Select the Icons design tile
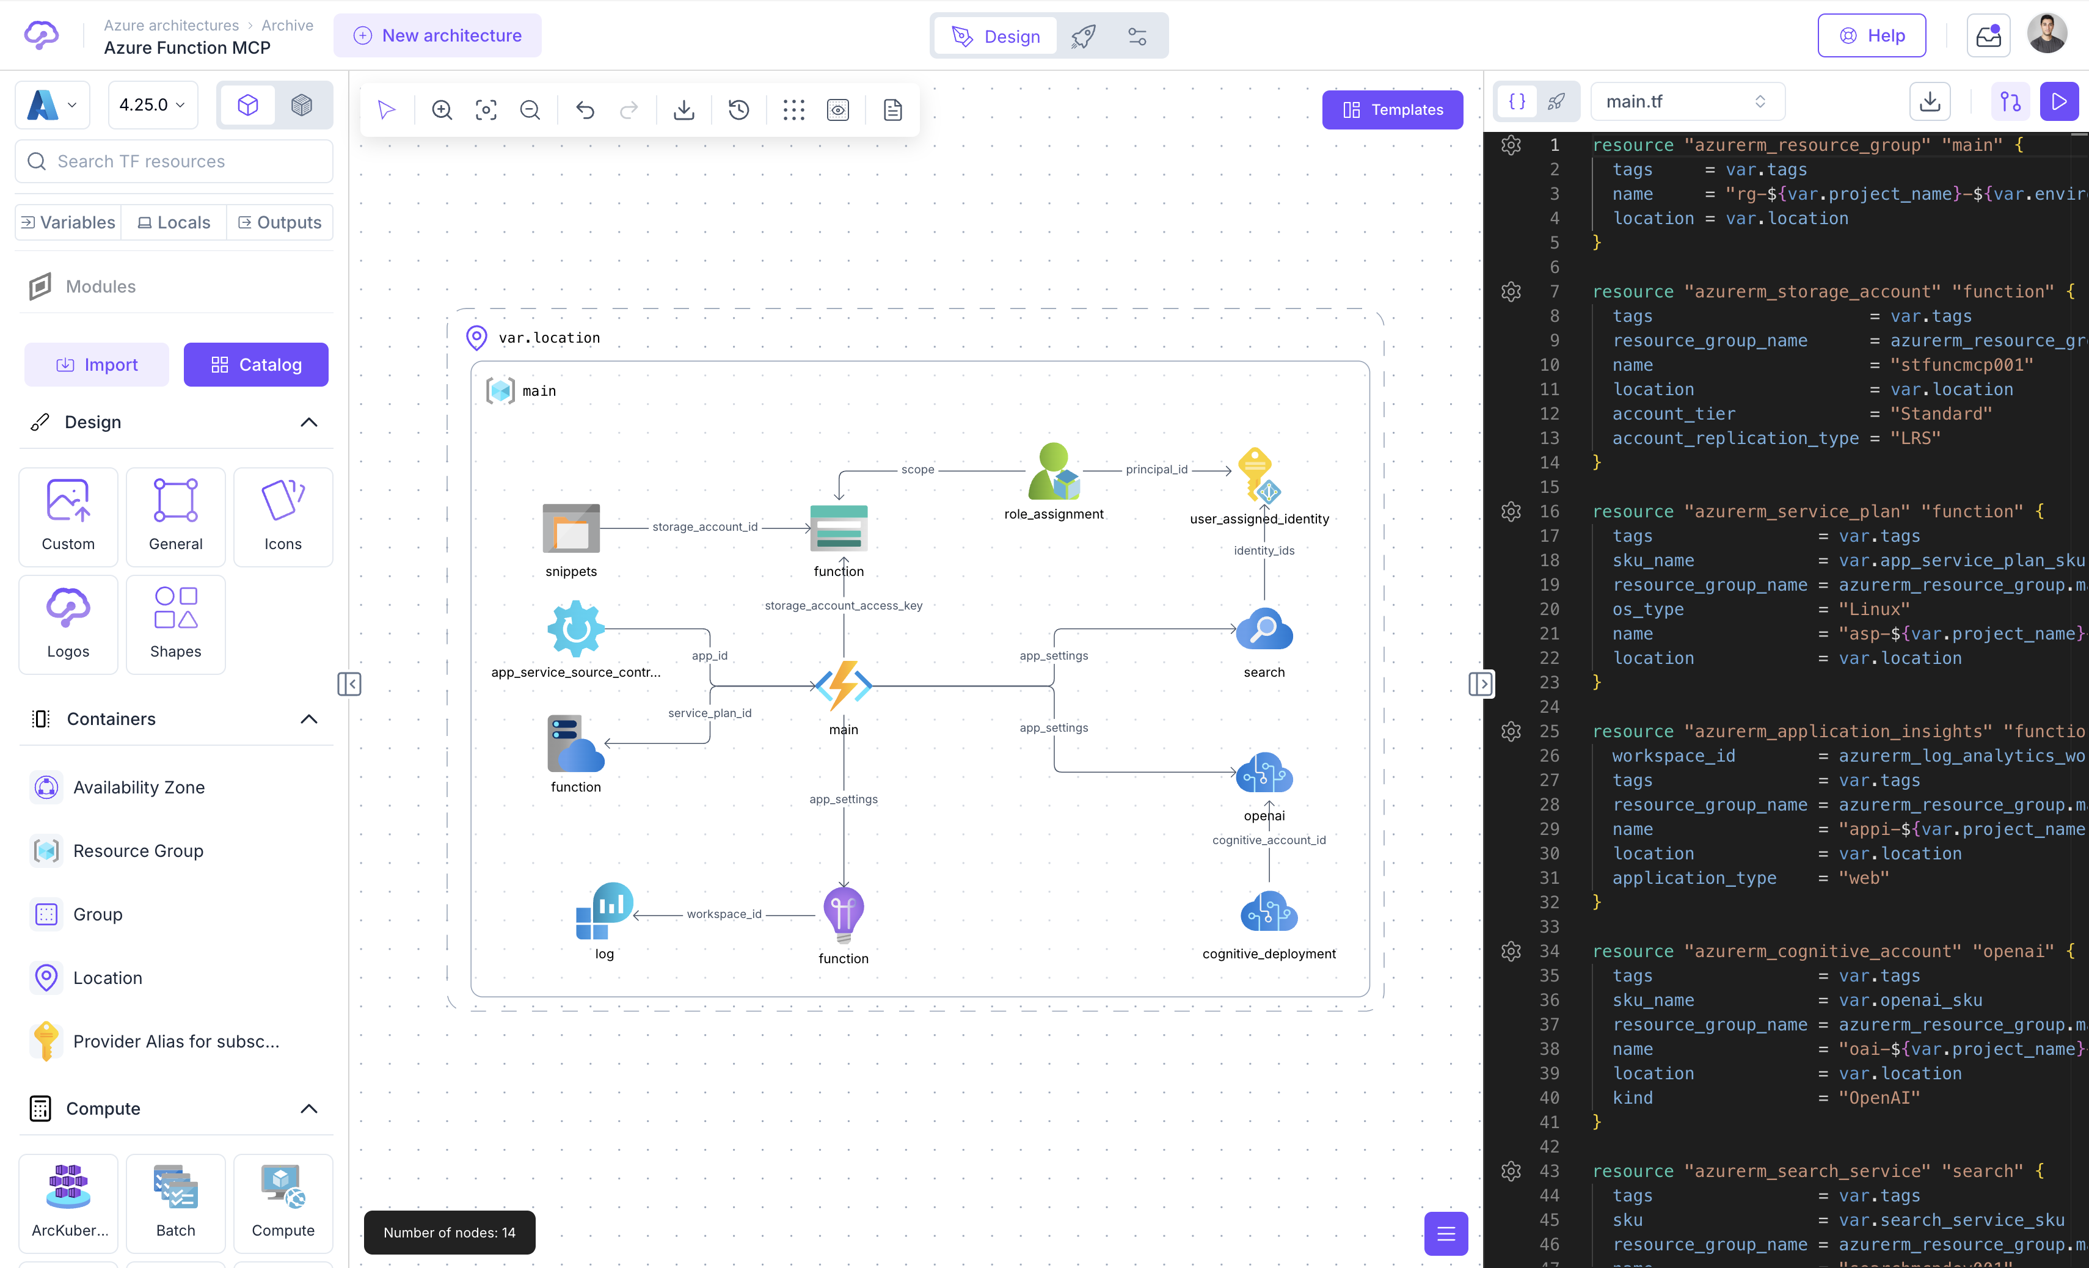 tap(283, 517)
